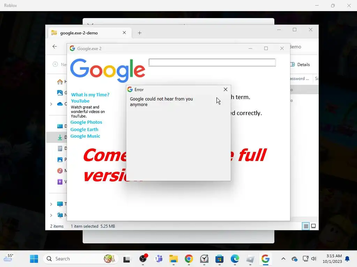Minimize the Google.exe 2 window
The height and width of the screenshot is (267, 357).
[x=250, y=48]
